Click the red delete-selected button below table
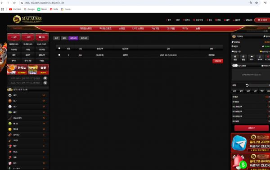This screenshot has width=270, height=170. pyautogui.click(x=218, y=61)
